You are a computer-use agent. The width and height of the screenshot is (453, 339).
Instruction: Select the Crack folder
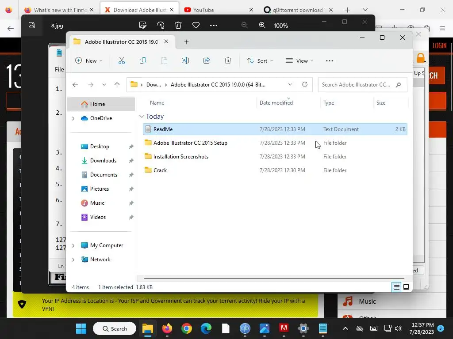275,170
